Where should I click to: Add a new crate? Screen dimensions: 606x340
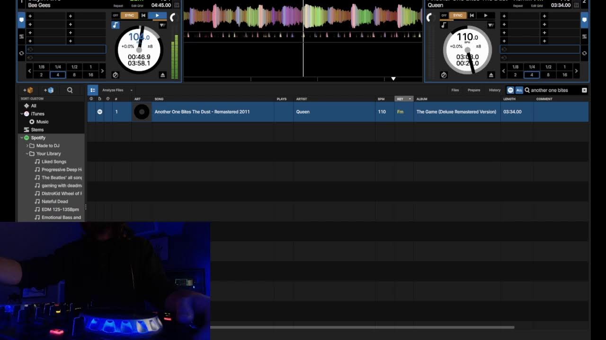[27, 90]
